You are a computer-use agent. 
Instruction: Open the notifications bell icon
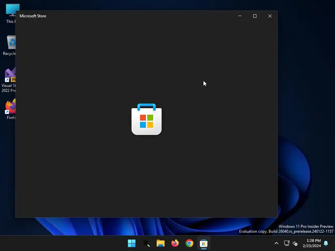click(x=326, y=243)
